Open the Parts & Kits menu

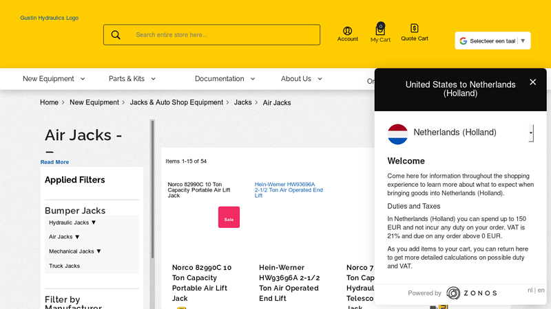pos(132,79)
